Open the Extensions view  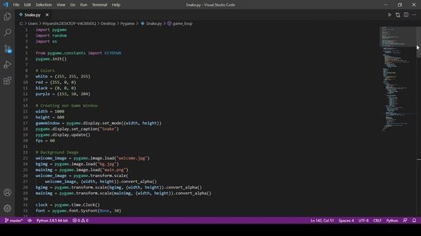7,81
